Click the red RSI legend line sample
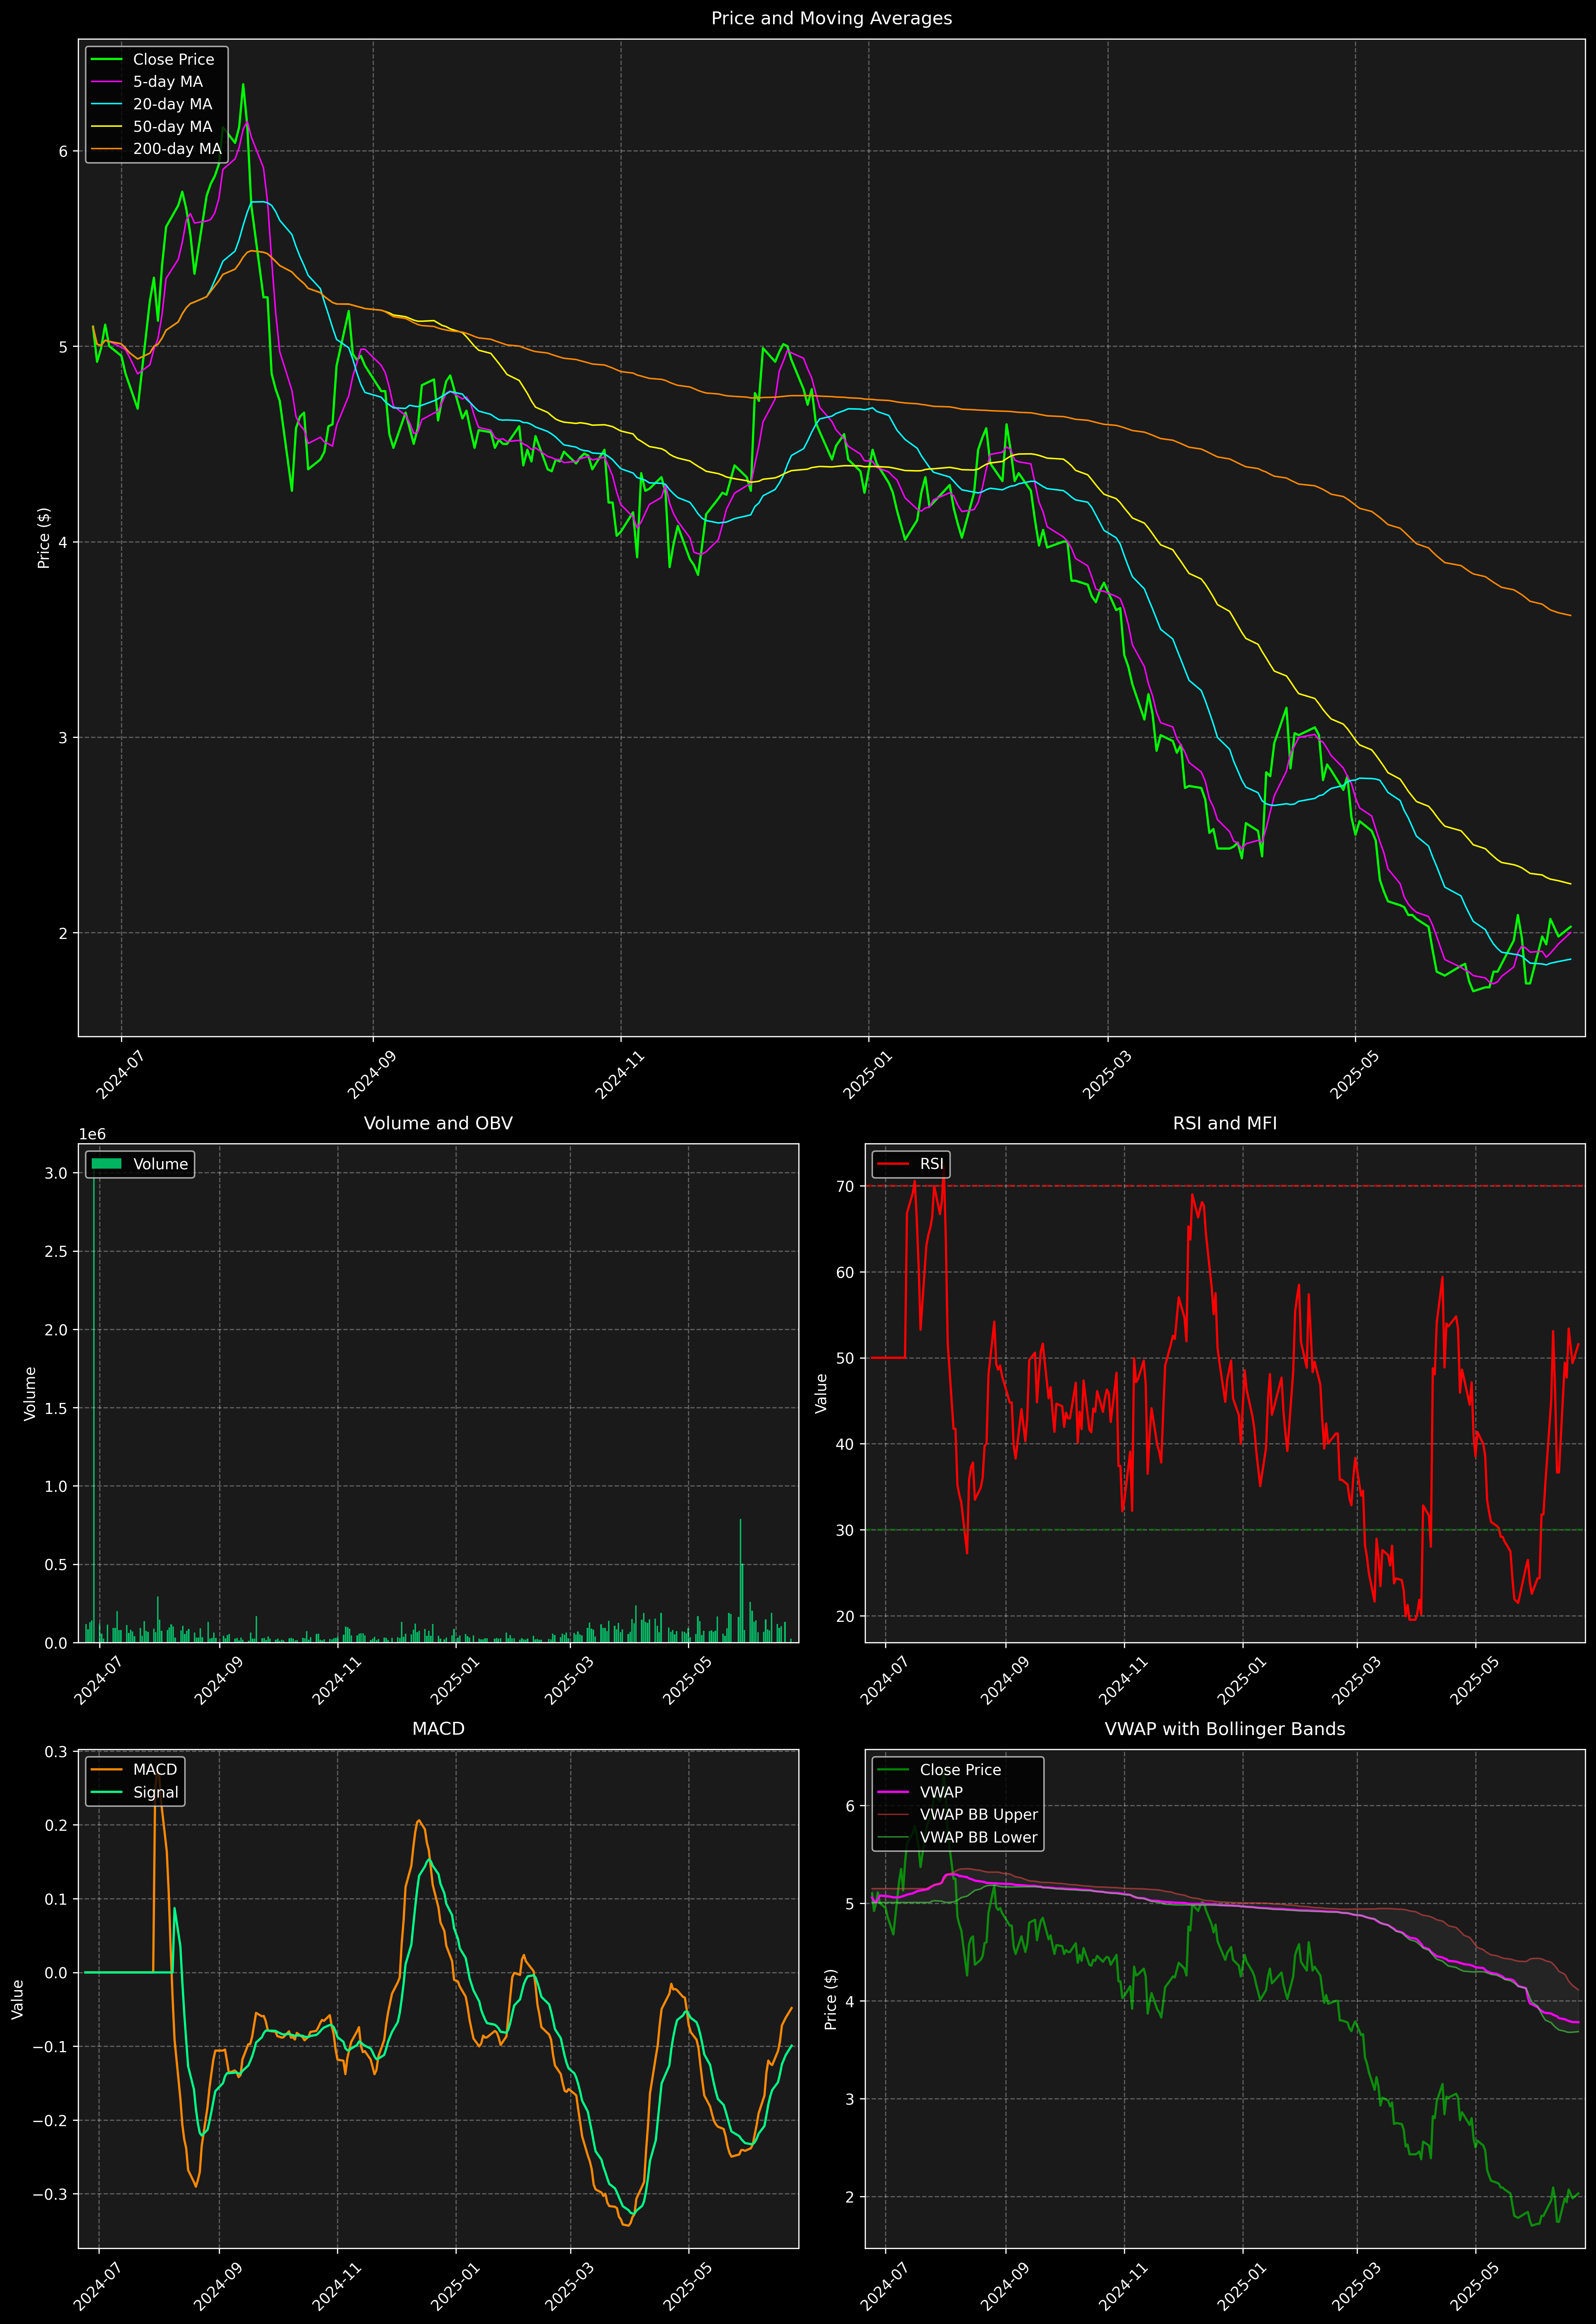This screenshot has height=2324, width=1596. coord(893,1164)
